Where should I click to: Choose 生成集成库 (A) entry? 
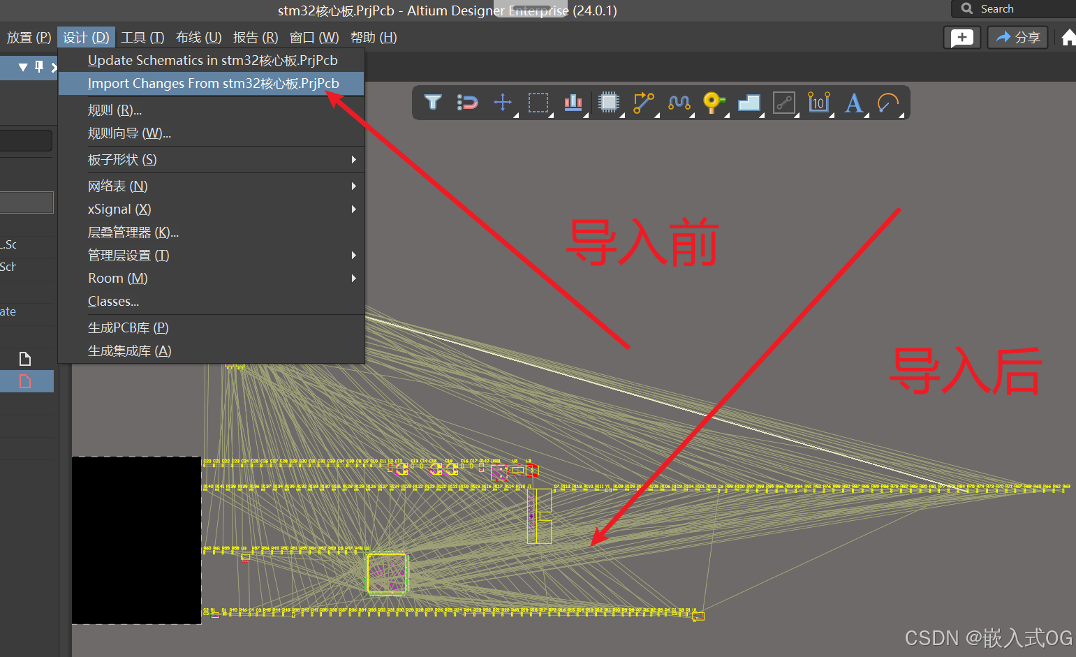point(212,350)
